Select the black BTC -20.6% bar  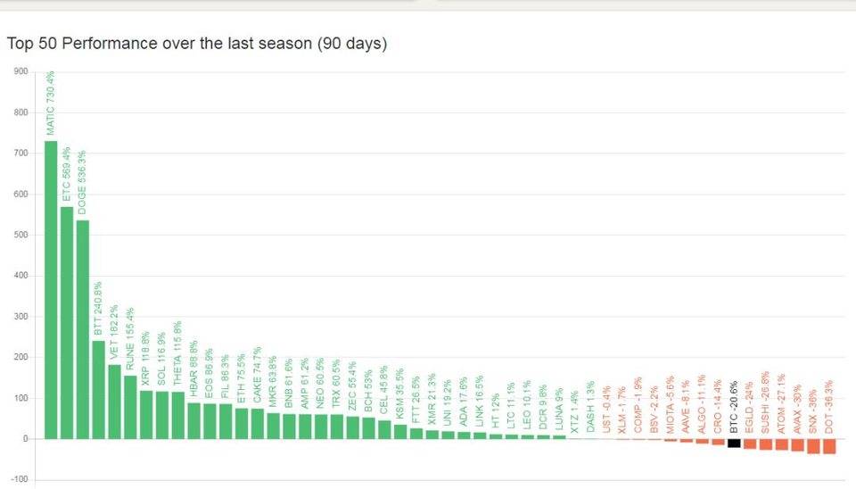(x=734, y=443)
